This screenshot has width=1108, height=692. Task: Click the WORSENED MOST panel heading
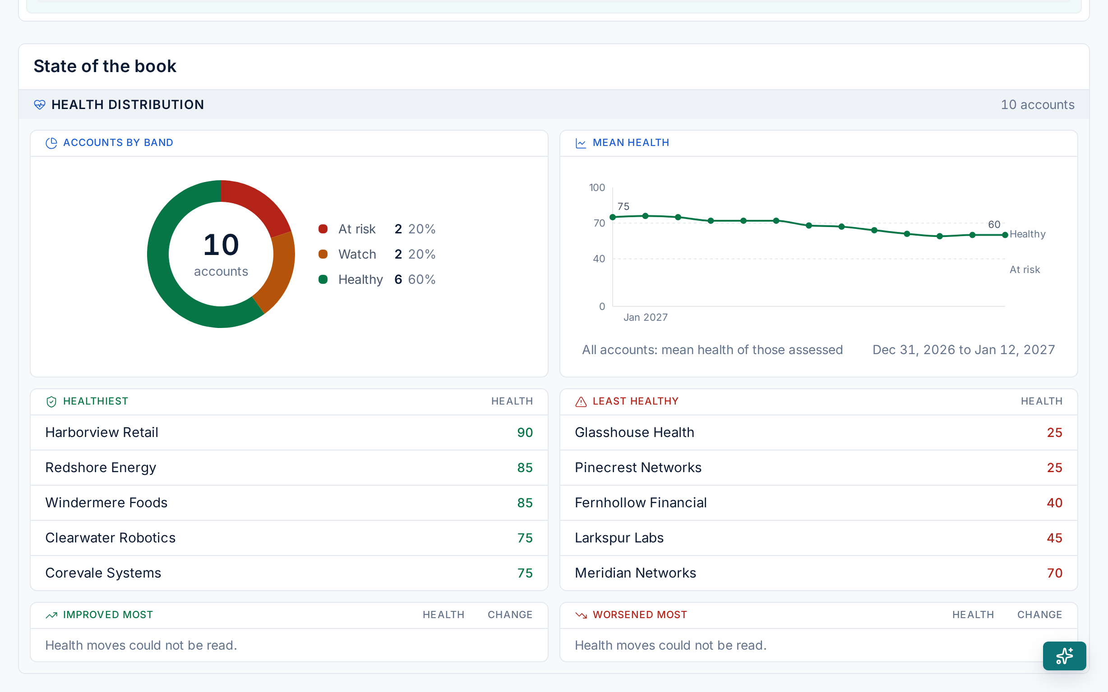click(x=640, y=615)
